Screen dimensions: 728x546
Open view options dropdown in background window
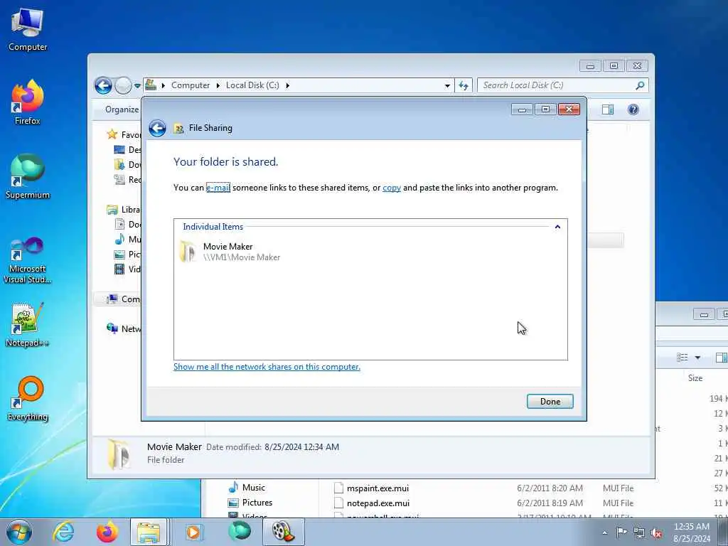pyautogui.click(x=697, y=358)
